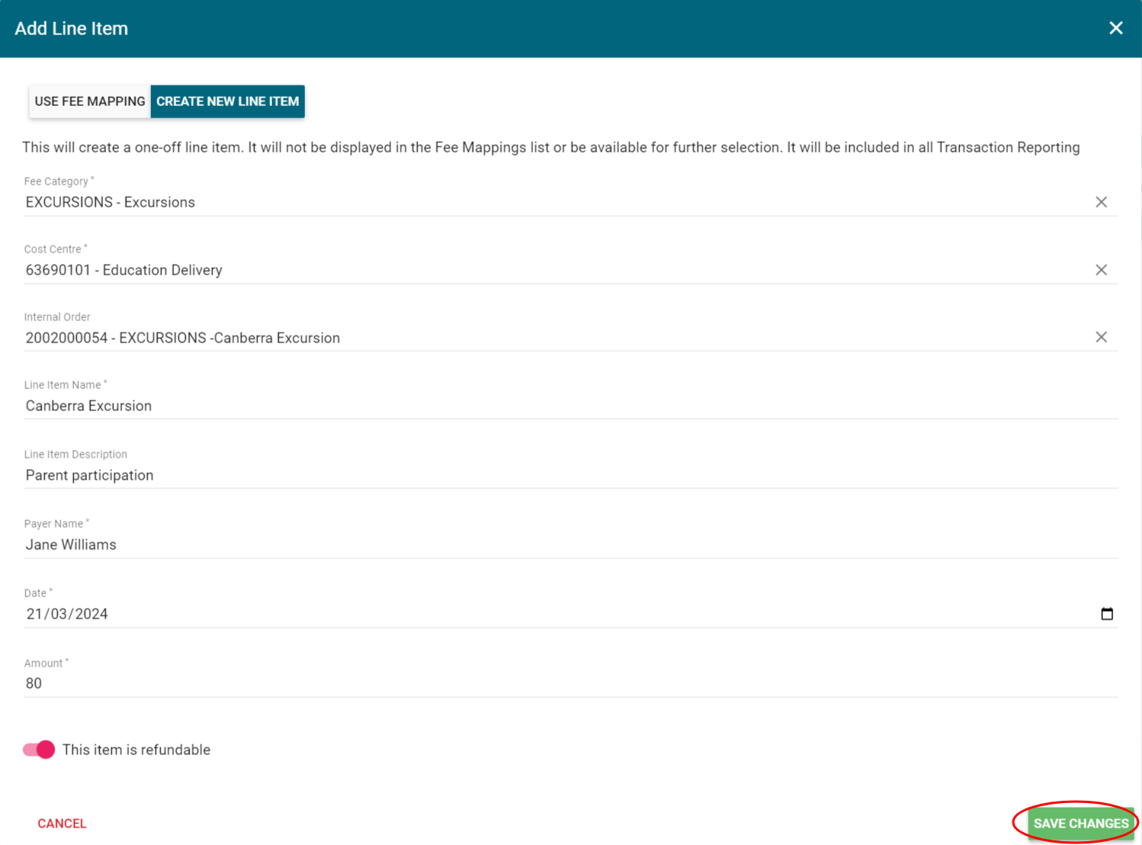This screenshot has width=1142, height=845.
Task: Select the year '2024' in the Date field
Action: pyautogui.click(x=91, y=614)
